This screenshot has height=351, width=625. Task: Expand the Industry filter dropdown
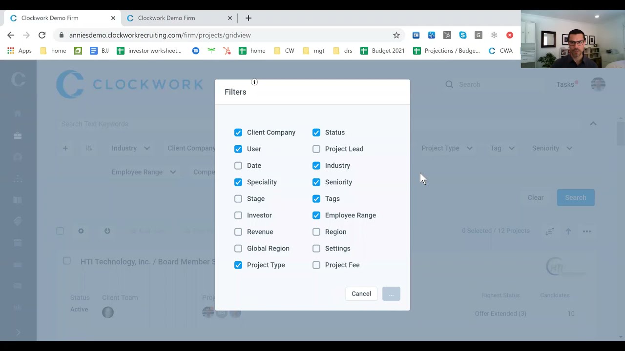coord(130,148)
